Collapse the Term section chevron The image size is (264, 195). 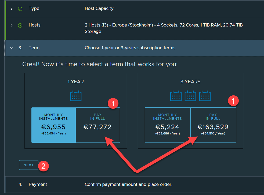(11, 48)
